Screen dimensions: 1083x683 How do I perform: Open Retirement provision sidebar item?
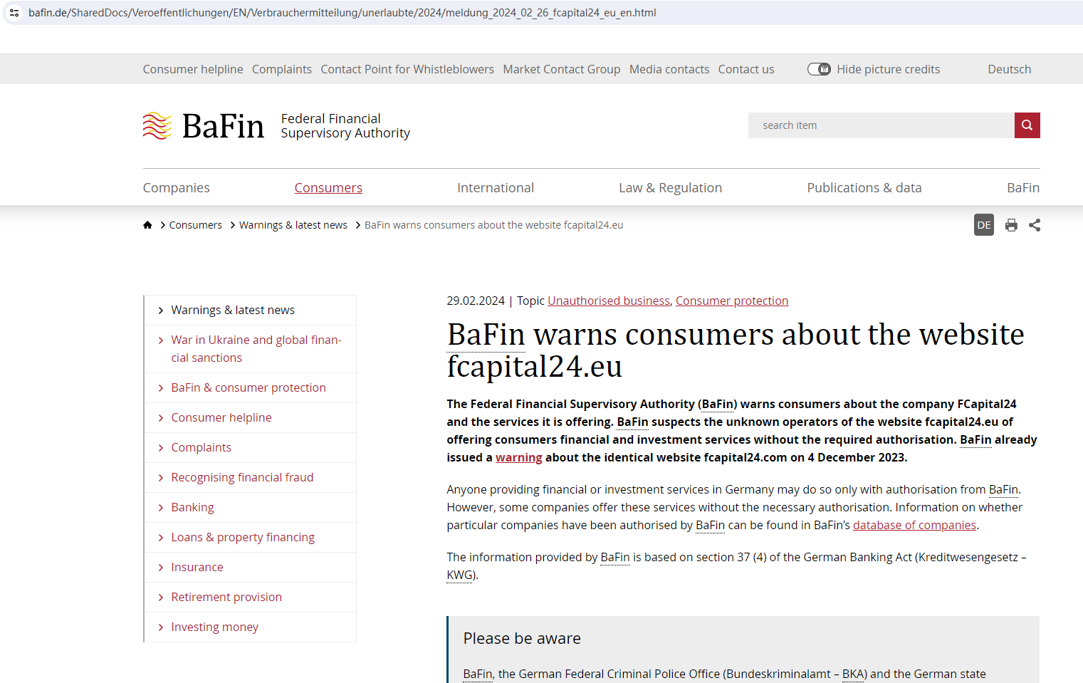226,597
